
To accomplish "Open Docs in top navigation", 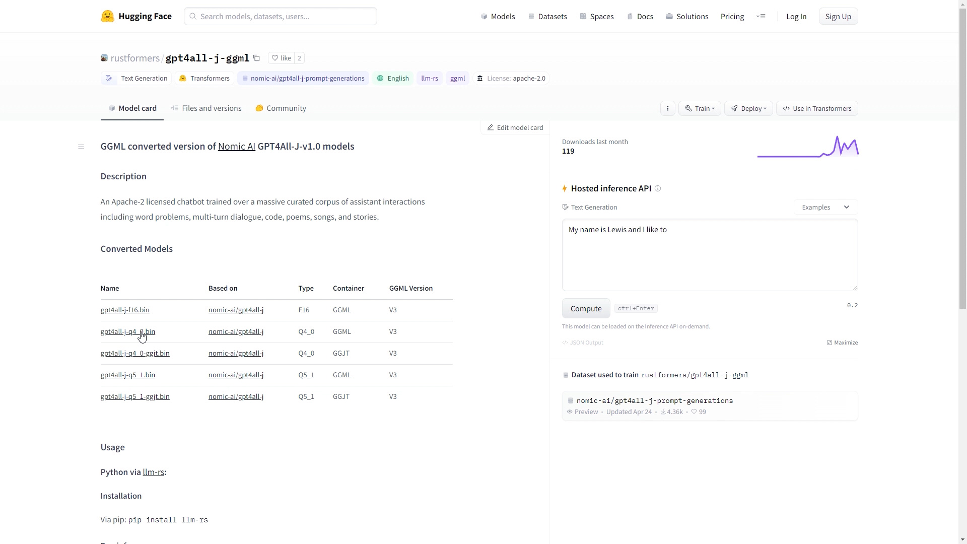I will point(640,17).
